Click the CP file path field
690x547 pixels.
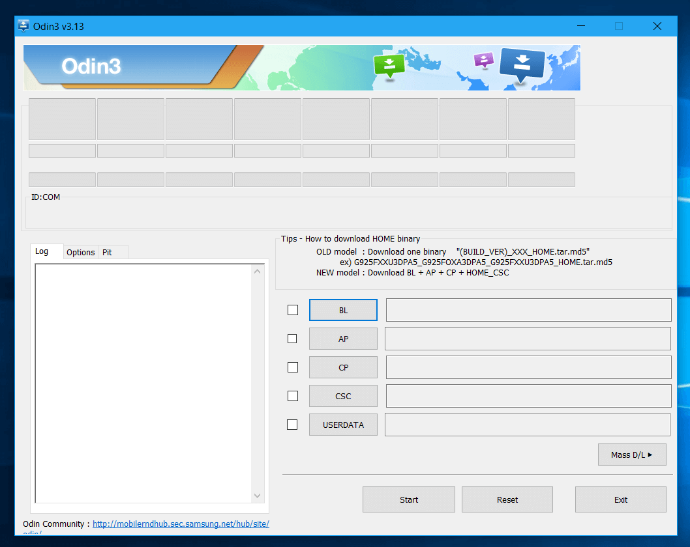(528, 367)
